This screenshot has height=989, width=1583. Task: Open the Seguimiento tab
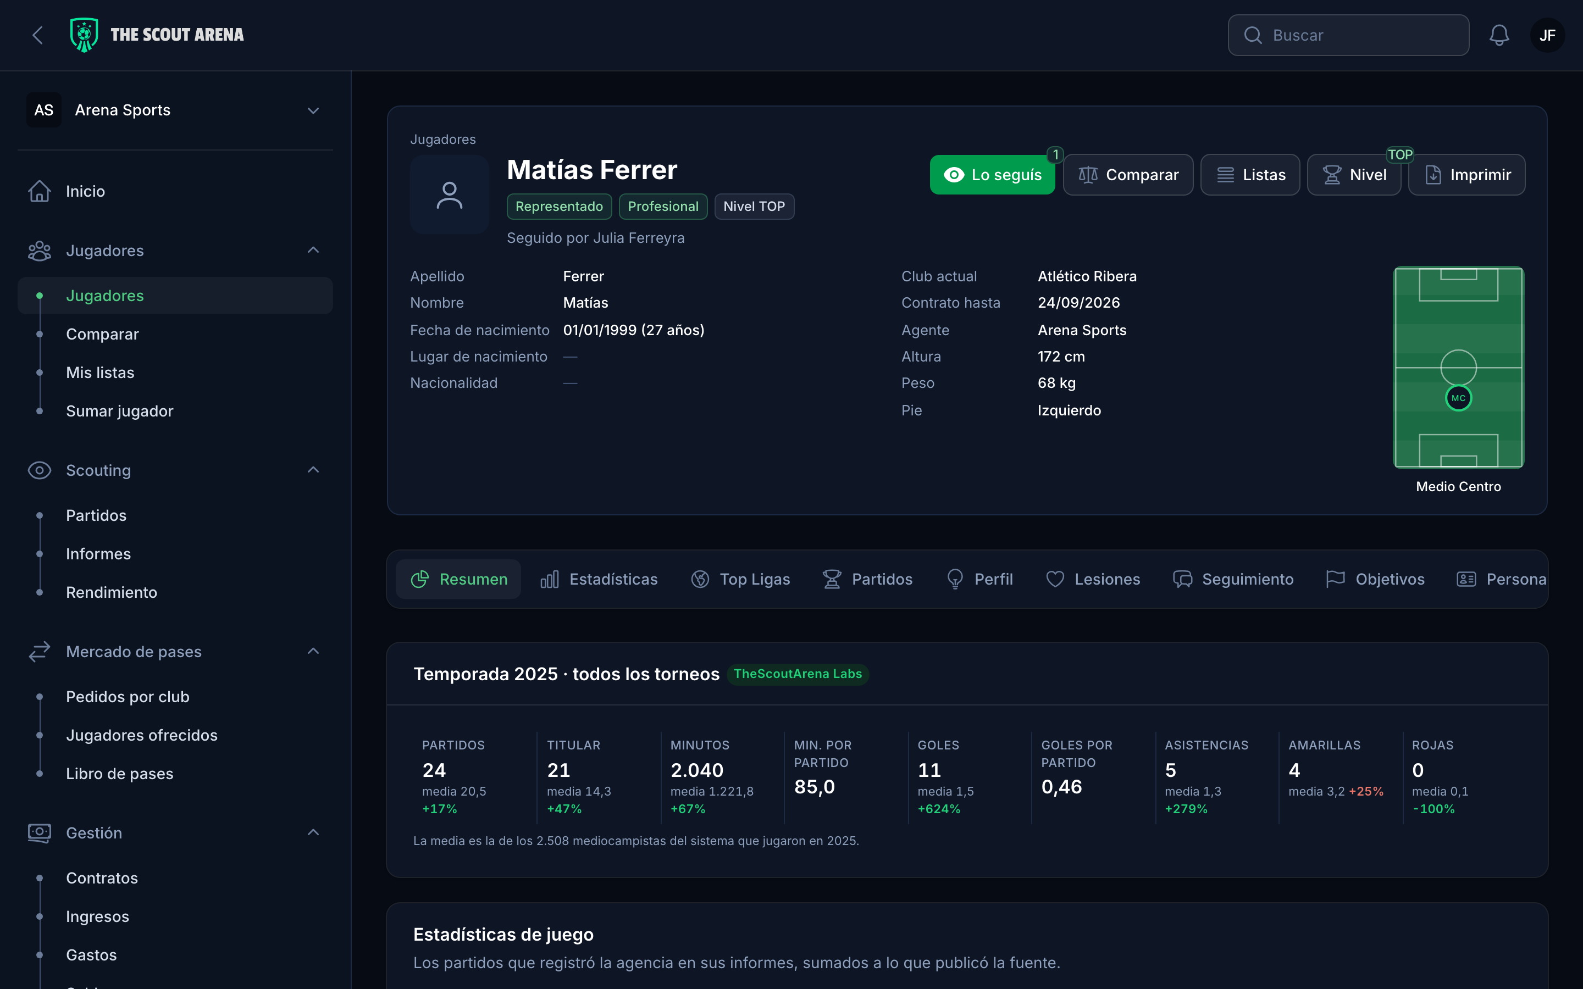pyautogui.click(x=1233, y=580)
